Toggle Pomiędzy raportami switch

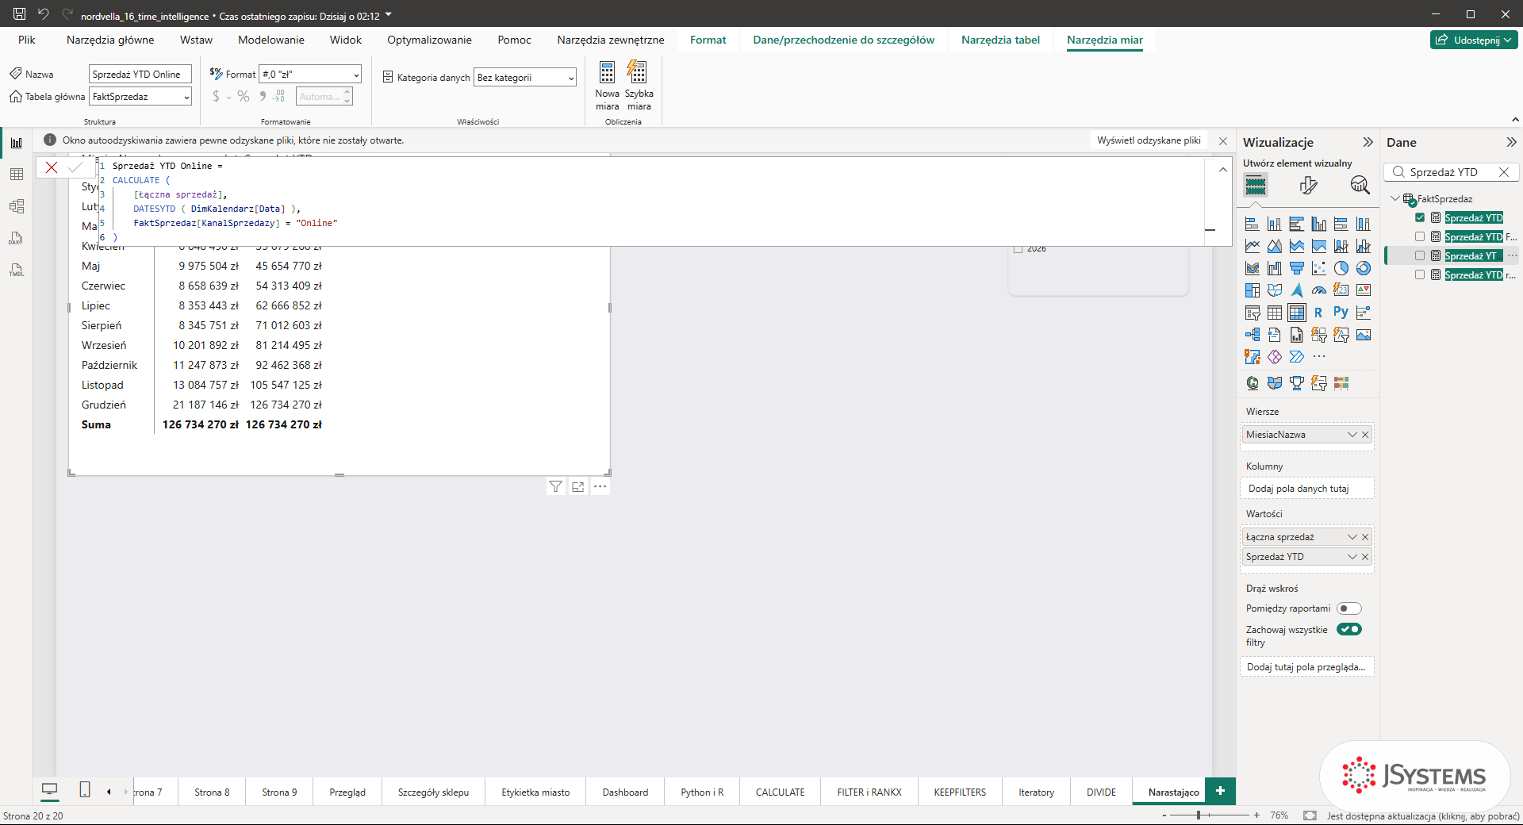pos(1348,608)
